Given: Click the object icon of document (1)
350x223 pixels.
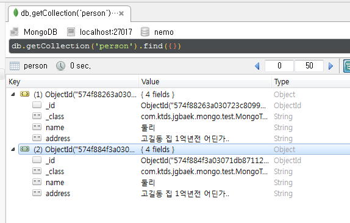Looking at the screenshot, I should coord(24,94).
